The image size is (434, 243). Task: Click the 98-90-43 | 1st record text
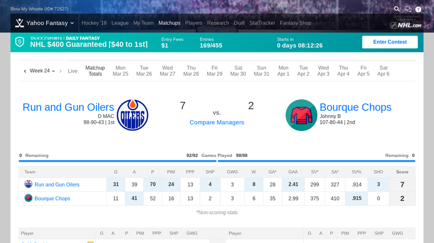click(99, 122)
